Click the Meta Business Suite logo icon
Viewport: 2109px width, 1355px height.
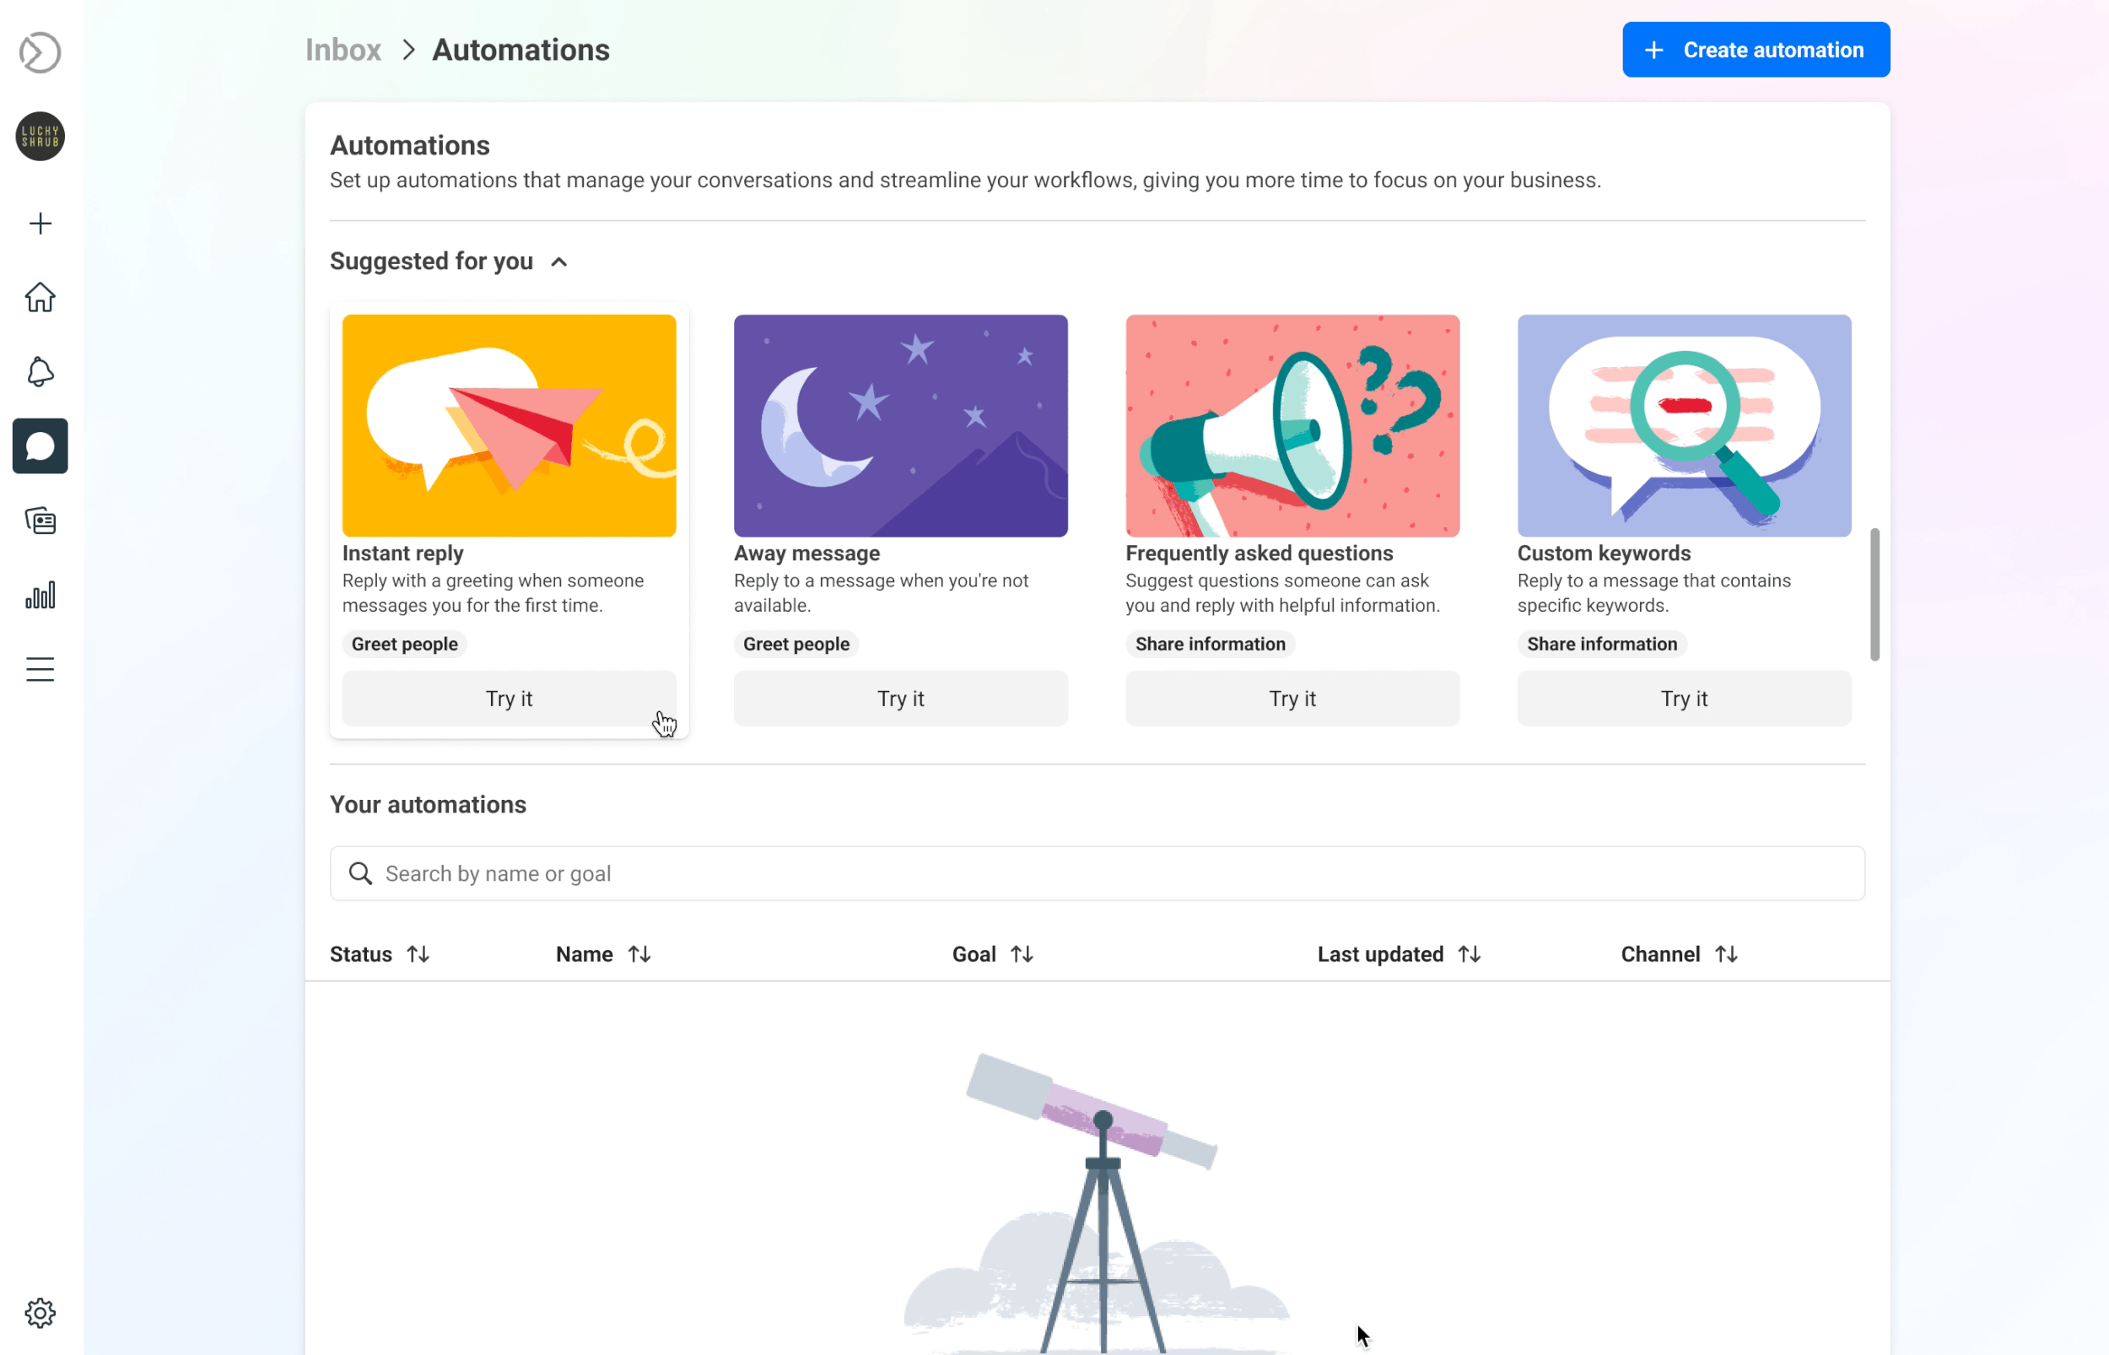pos(40,53)
